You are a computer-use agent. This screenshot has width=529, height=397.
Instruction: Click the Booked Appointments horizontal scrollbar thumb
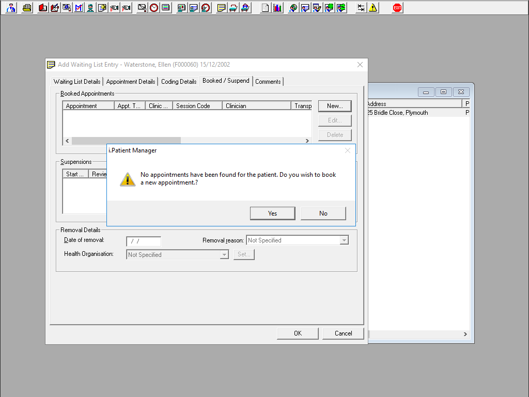click(126, 141)
